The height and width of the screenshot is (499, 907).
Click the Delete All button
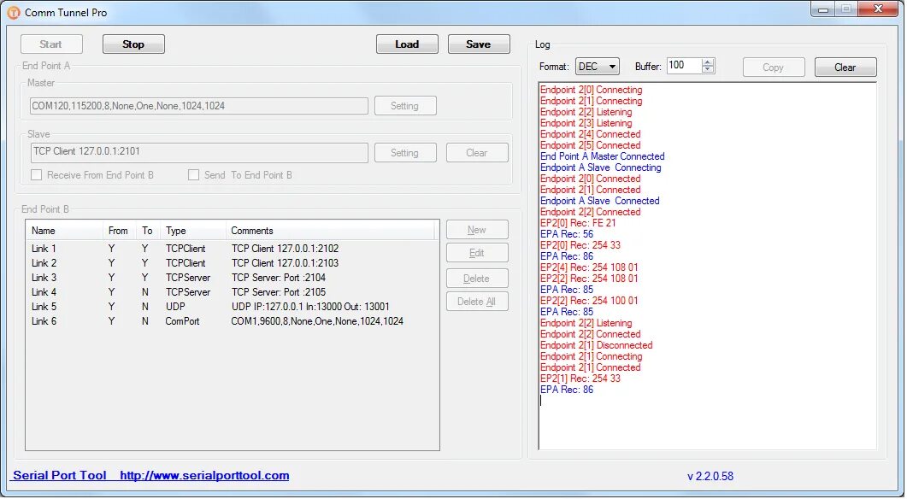pyautogui.click(x=477, y=302)
